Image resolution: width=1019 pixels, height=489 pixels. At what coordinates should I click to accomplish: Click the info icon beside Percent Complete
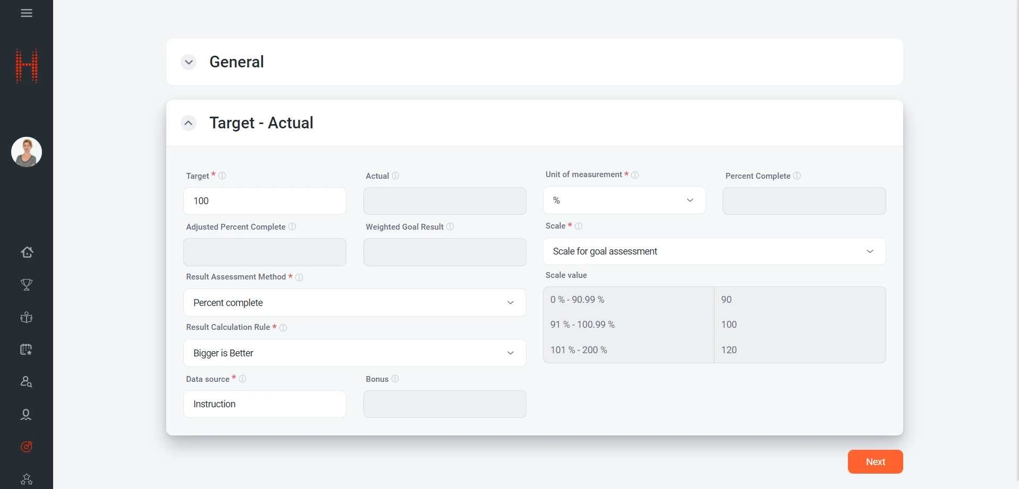point(797,176)
